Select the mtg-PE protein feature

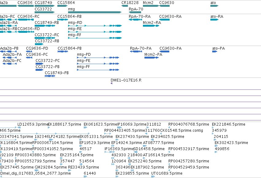[98, 64]
